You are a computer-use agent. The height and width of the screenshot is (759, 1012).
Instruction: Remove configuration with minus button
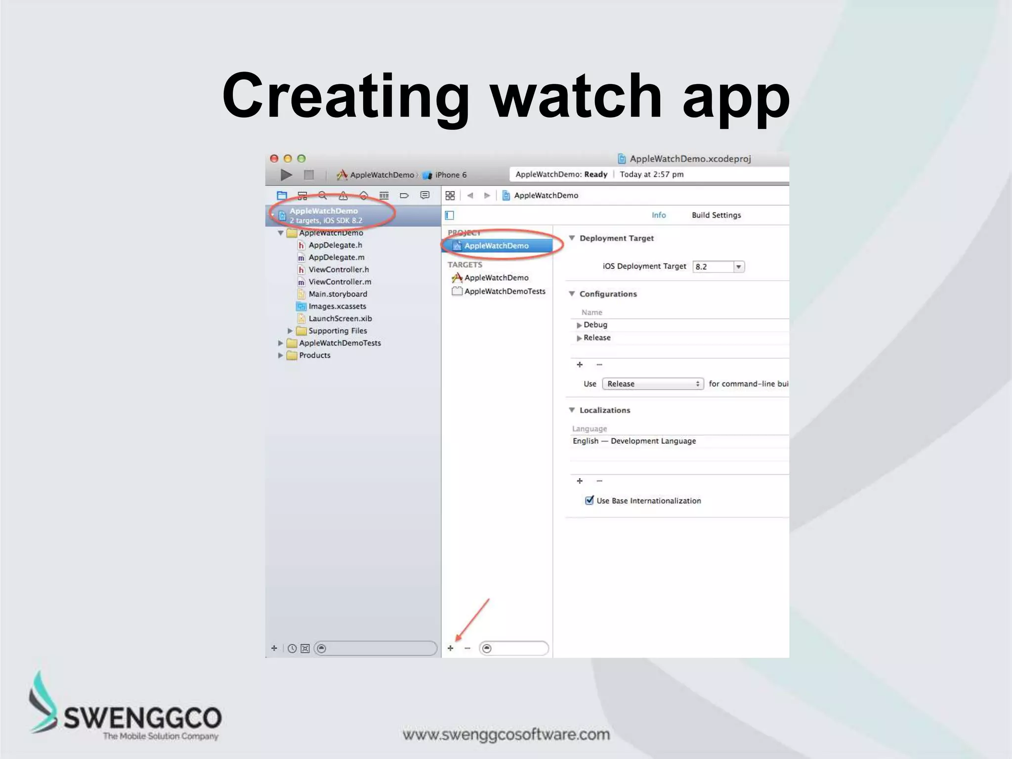(x=599, y=365)
